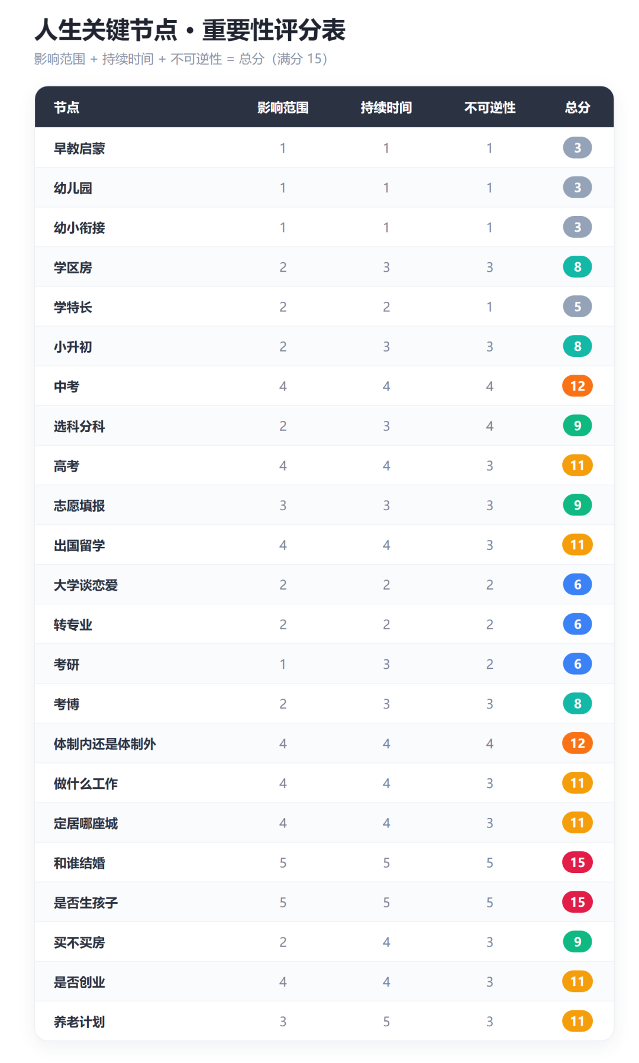Click the green score badge 8 for 学区房
Viewport: 639px width, 1063px height.
click(577, 266)
